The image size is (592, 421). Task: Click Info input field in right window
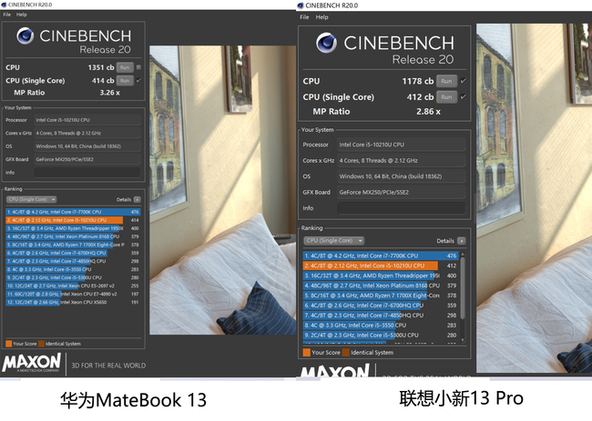[401, 208]
